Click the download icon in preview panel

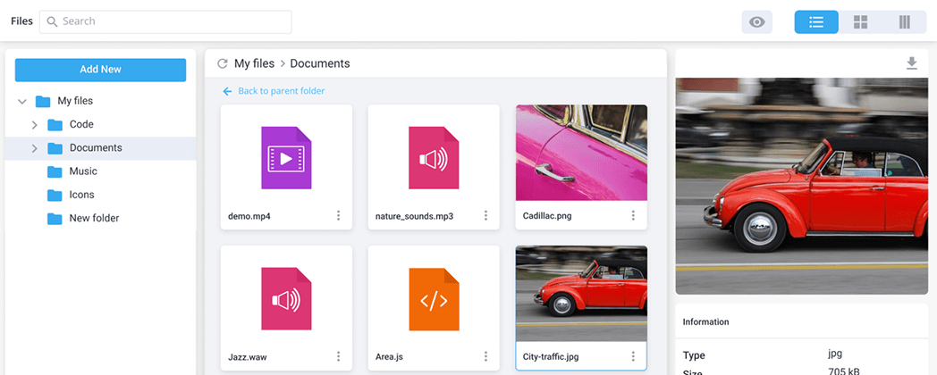[911, 63]
